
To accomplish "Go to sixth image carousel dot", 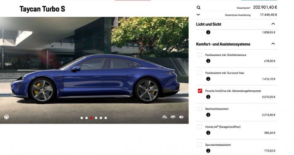I will [106, 118].
